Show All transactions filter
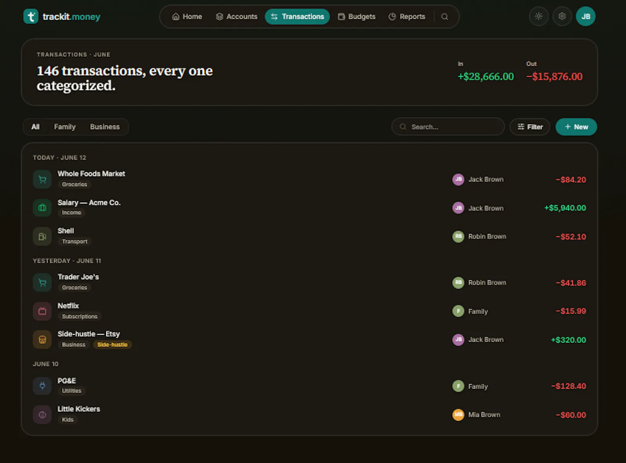 pos(36,127)
